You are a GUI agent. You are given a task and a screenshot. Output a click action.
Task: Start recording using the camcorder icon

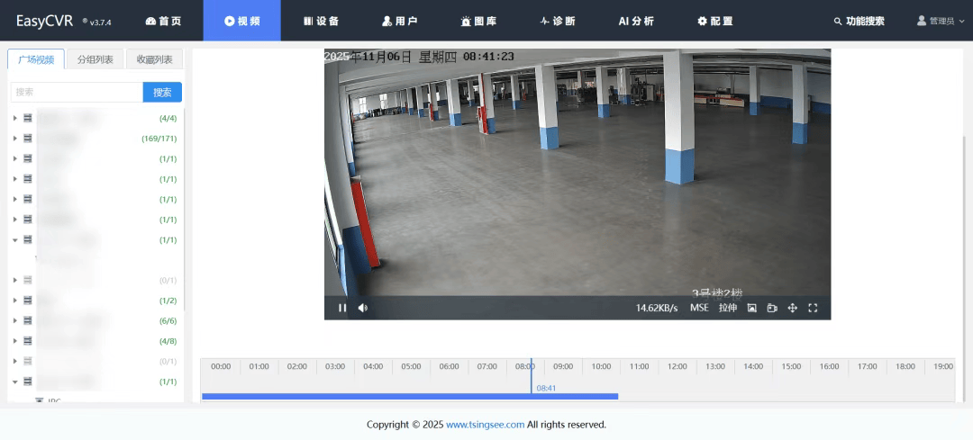tap(772, 308)
